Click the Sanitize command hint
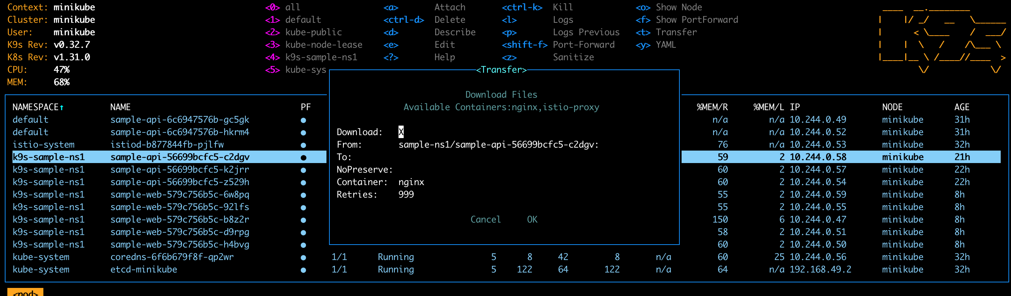 574,57
